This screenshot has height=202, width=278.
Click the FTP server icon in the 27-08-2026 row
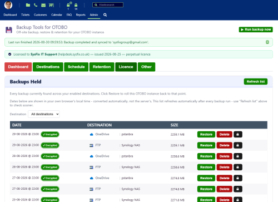(x=91, y=189)
